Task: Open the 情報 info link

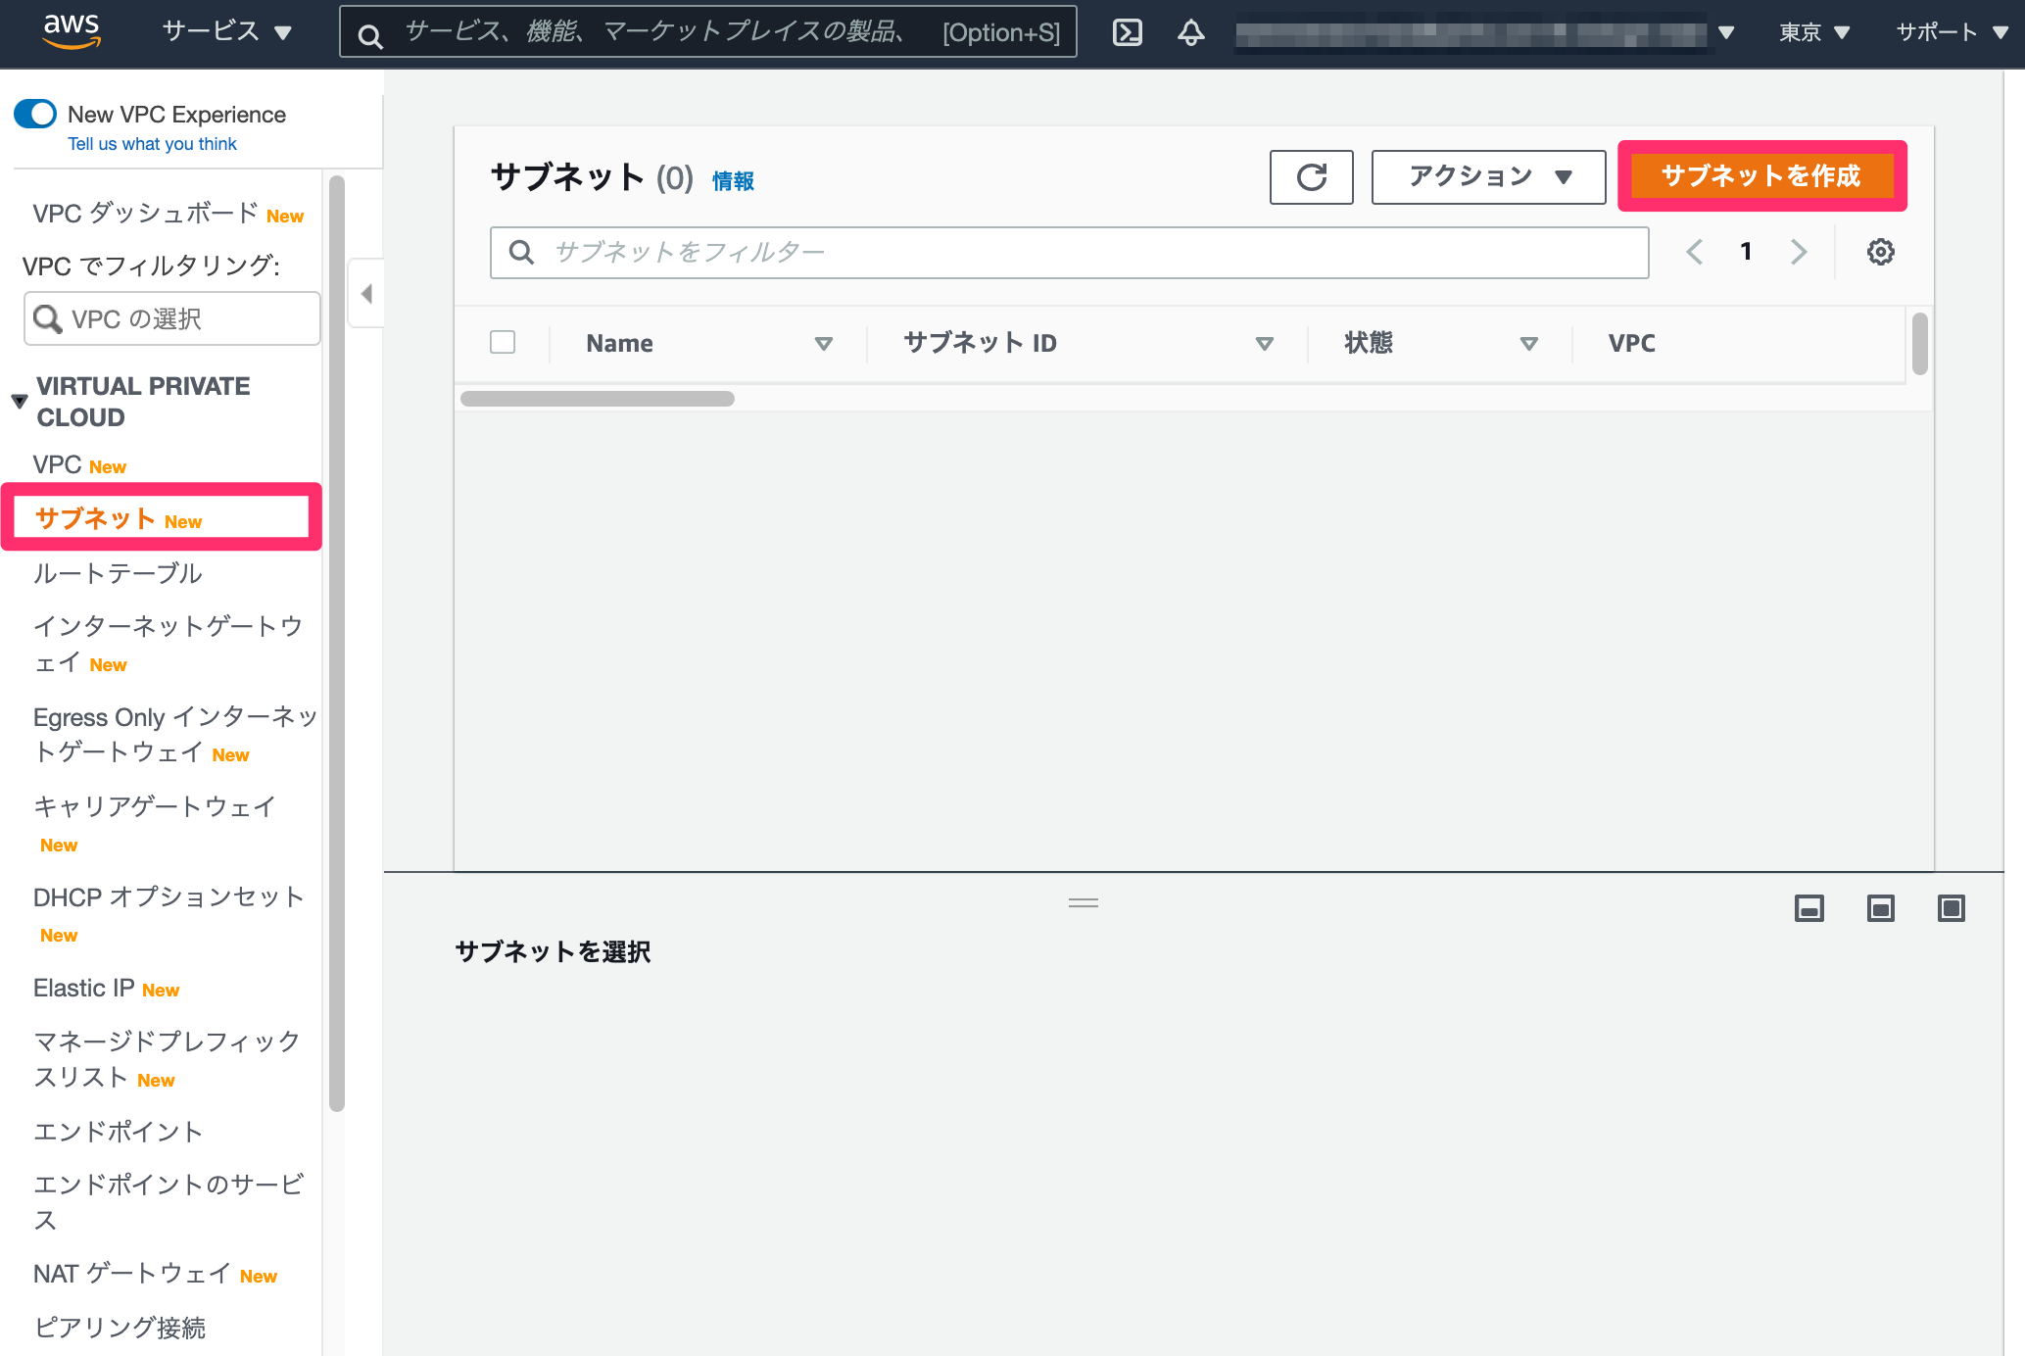Action: click(733, 181)
